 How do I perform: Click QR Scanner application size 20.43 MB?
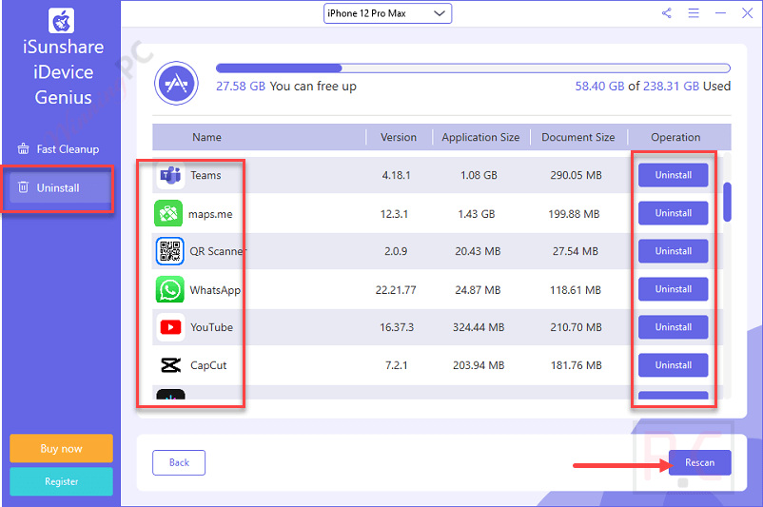[478, 251]
